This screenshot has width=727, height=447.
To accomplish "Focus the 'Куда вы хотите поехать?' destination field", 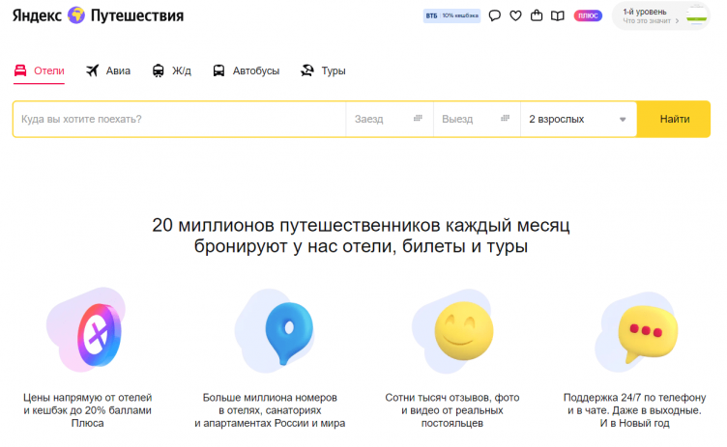I will (x=180, y=119).
